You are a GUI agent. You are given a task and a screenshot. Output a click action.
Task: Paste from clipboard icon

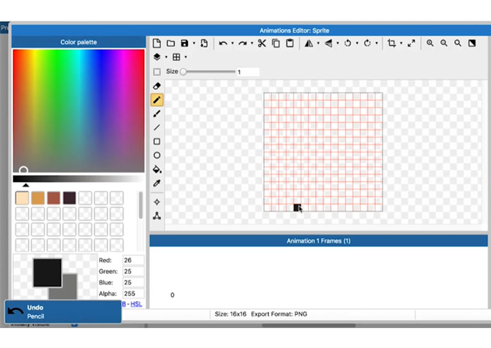[290, 43]
